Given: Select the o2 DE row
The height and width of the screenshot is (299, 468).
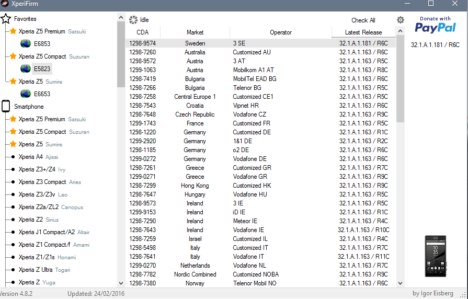Looking at the screenshot, I should click(260, 150).
